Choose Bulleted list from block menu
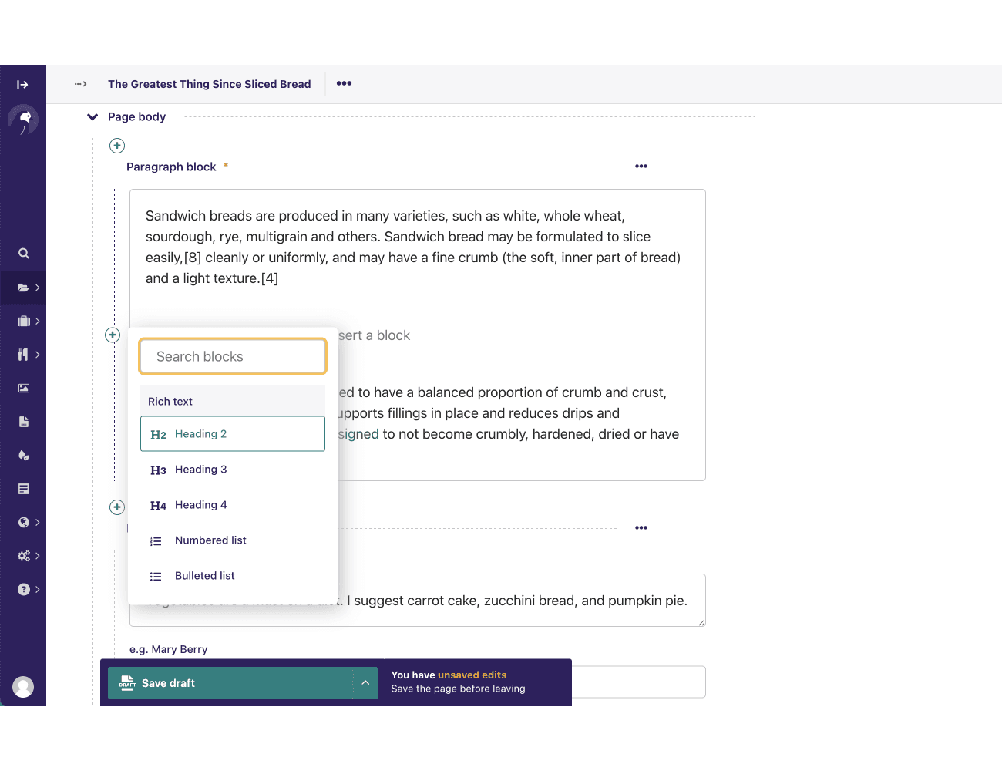 (204, 576)
